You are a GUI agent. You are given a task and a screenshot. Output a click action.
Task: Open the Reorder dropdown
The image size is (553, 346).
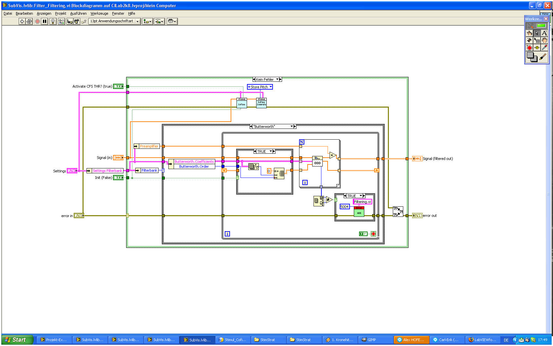pos(172,21)
